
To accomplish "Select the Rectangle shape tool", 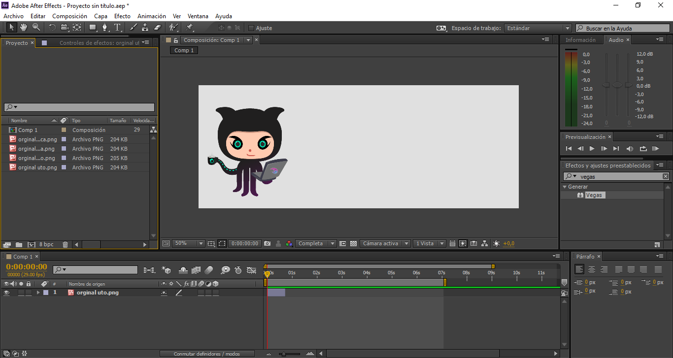I will coord(93,28).
